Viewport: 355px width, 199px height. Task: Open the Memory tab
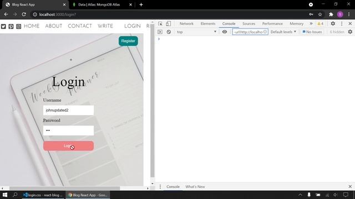point(296,23)
